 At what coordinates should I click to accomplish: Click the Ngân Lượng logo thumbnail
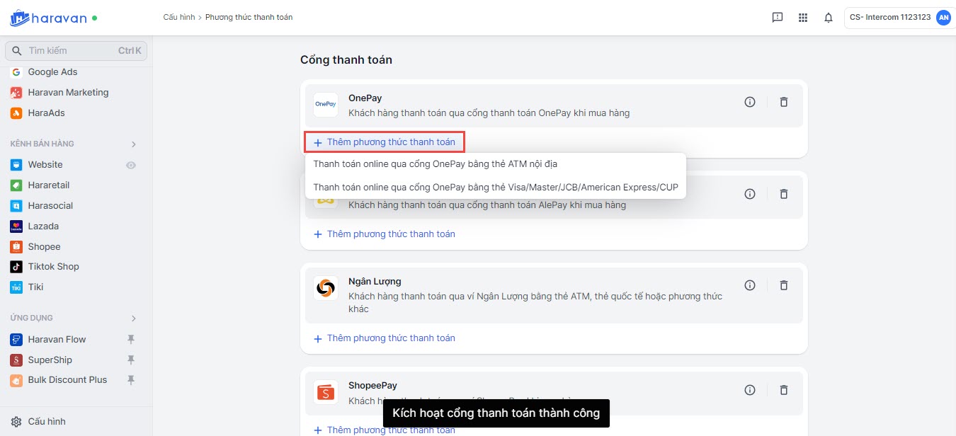point(326,288)
